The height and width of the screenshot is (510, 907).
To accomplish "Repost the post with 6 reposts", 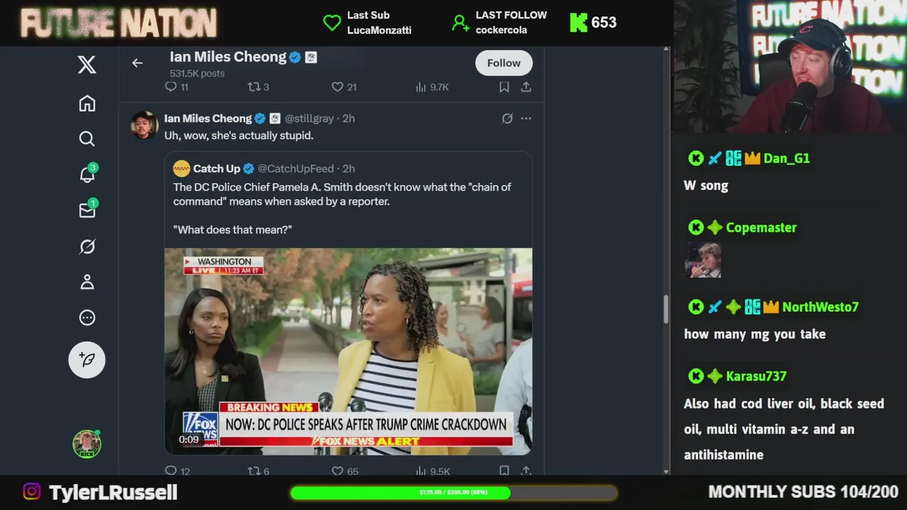I will 258,471.
